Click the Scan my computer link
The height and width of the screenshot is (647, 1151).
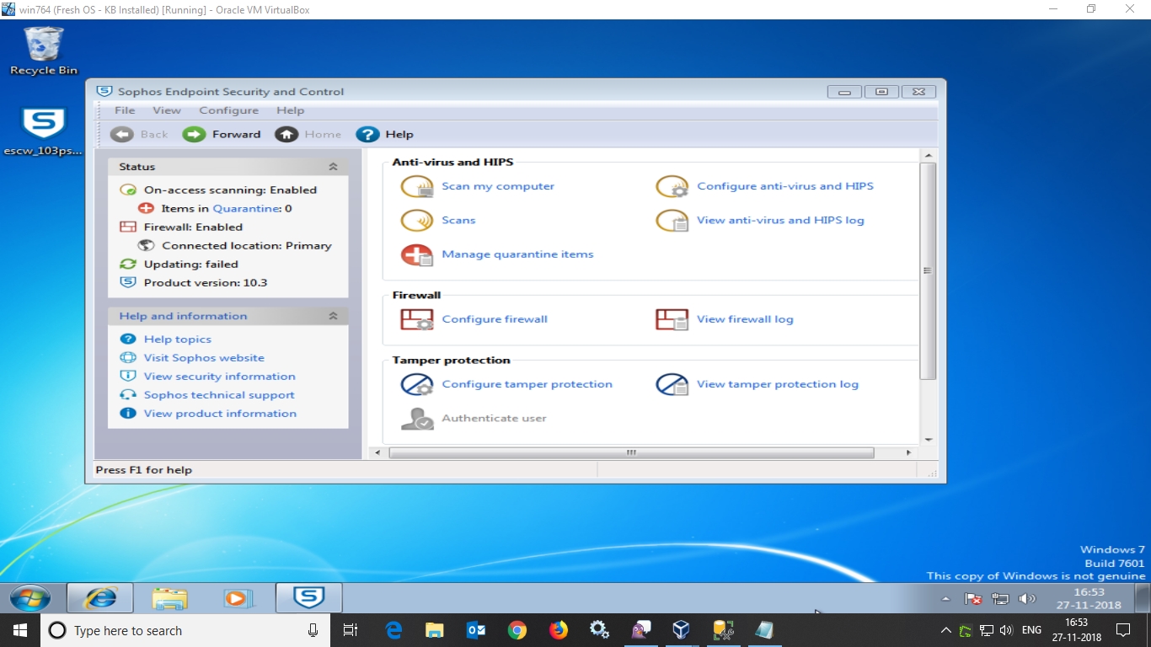498,186
